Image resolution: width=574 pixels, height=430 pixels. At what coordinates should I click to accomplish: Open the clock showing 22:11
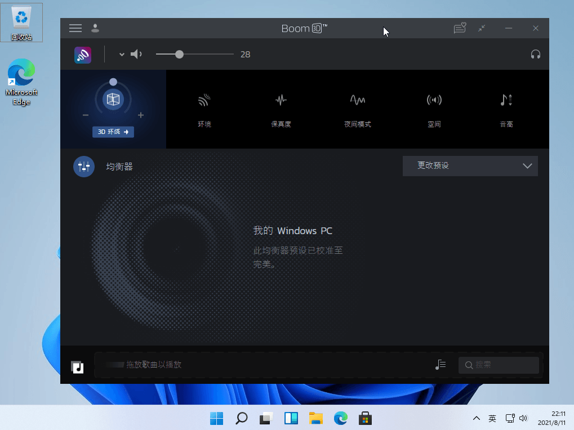[x=551, y=418]
